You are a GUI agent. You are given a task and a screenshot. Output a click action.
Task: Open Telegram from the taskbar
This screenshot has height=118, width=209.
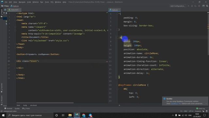click(90, 115)
